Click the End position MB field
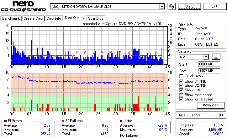The width and height of the screenshot is (227, 138). click(x=209, y=71)
